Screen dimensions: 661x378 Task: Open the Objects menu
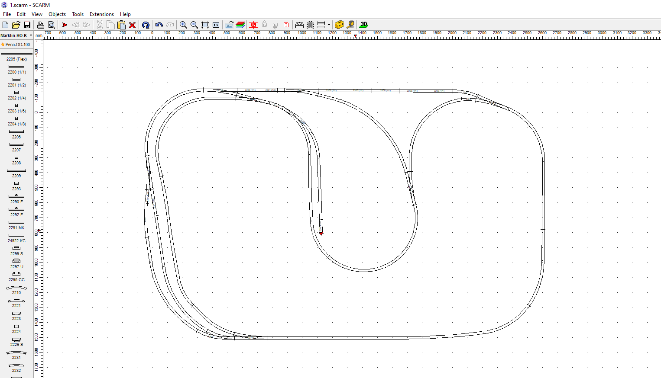[x=57, y=14]
